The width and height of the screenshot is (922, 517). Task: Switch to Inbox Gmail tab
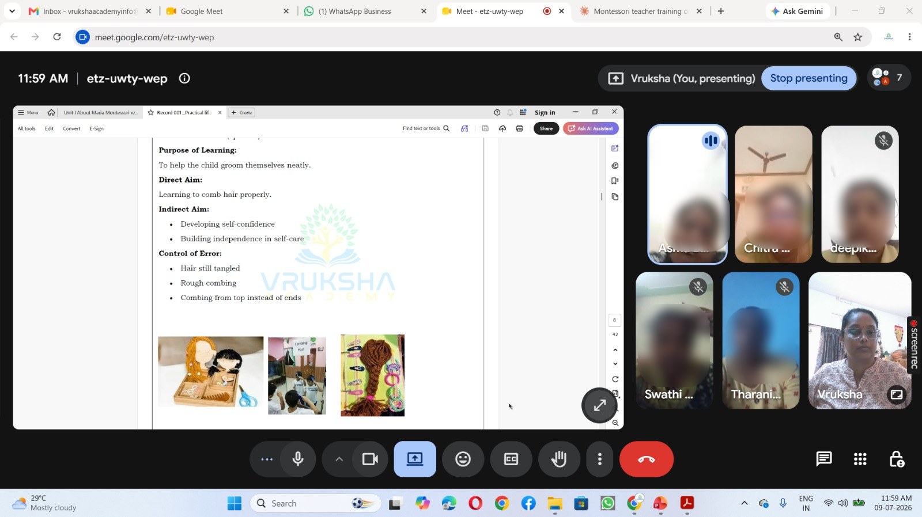(90, 11)
